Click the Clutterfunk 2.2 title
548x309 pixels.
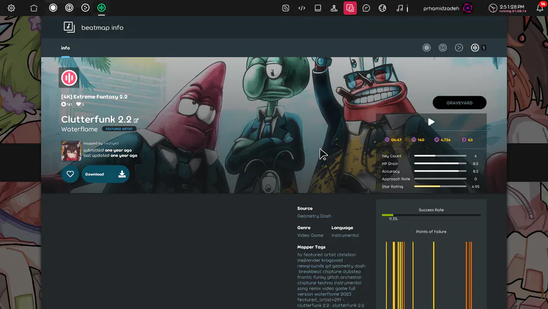pyautogui.click(x=96, y=119)
